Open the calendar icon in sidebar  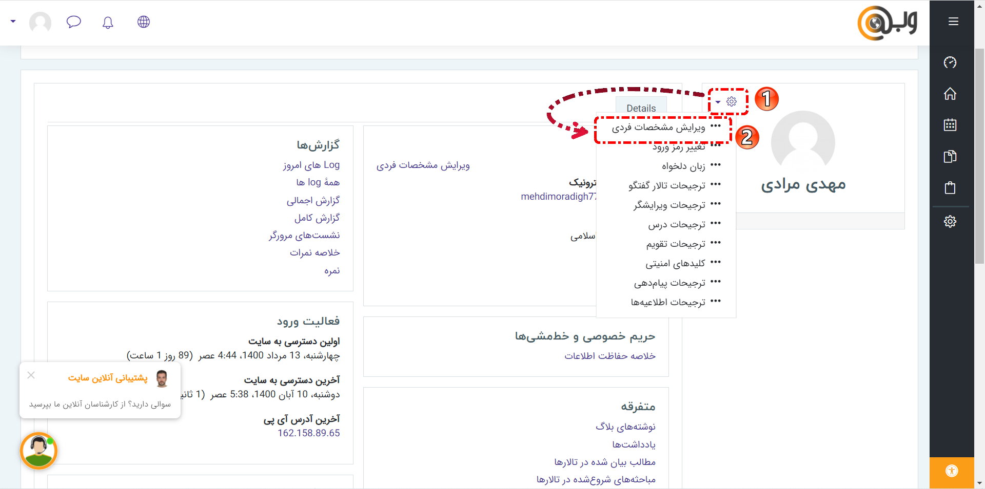tap(950, 125)
